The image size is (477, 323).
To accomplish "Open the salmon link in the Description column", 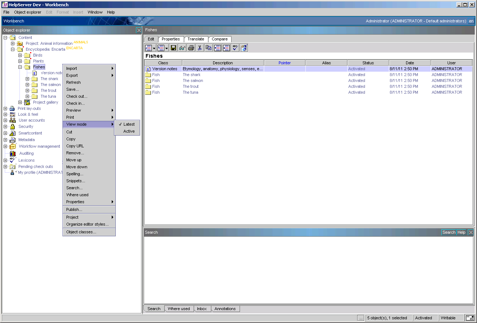I will [192, 80].
